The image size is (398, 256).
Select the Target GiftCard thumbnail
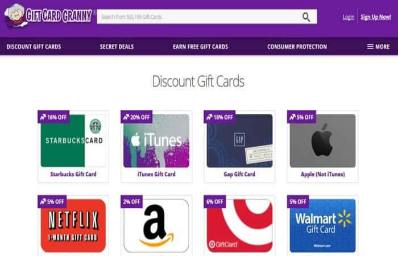(x=239, y=225)
